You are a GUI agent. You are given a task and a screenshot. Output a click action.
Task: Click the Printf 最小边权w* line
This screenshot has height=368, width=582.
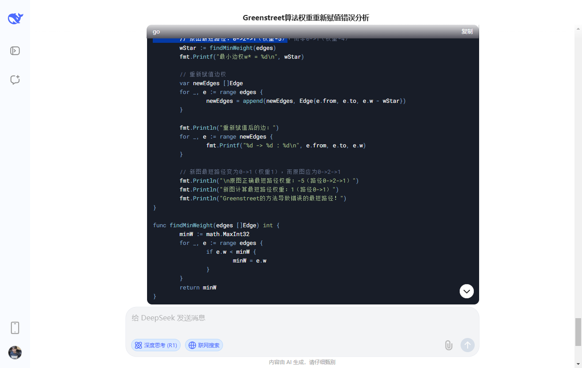(x=242, y=56)
